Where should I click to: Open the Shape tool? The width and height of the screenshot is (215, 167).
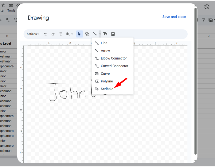[x=87, y=34]
